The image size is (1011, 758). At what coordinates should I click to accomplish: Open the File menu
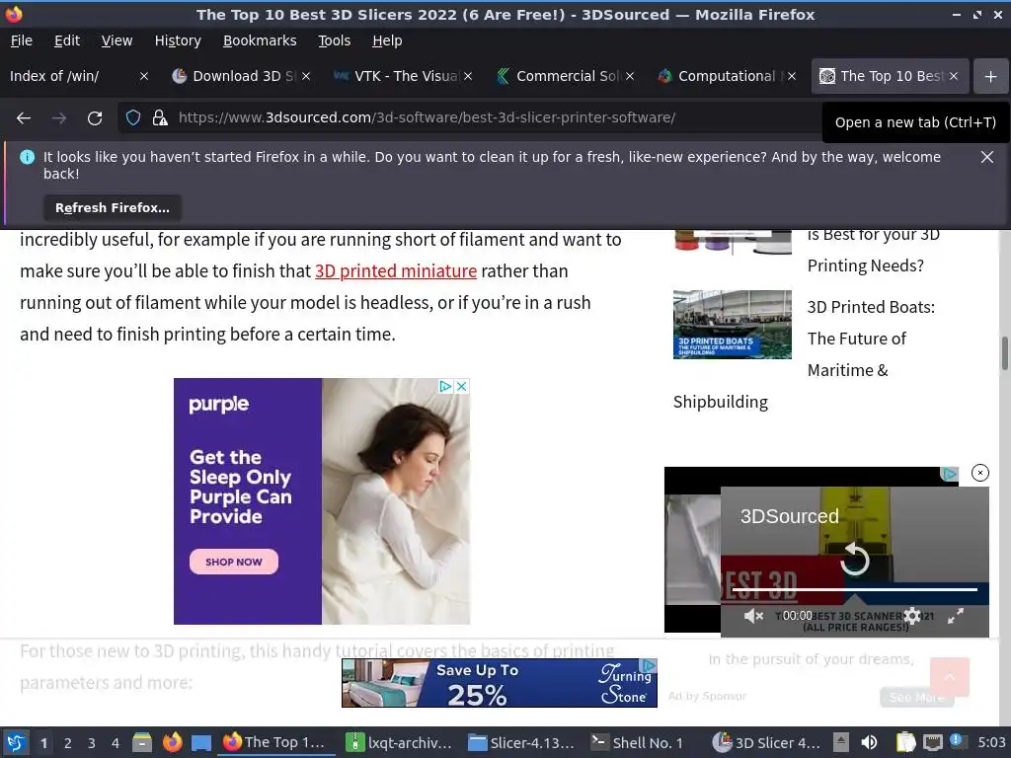(22, 40)
